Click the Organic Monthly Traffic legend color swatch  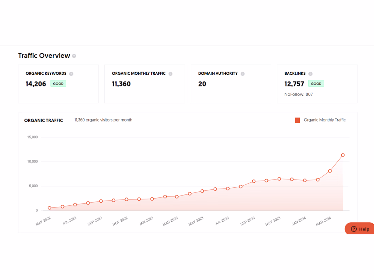(297, 120)
